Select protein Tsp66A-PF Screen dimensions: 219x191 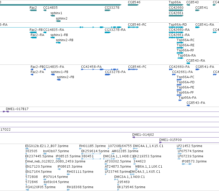click(x=179, y=95)
